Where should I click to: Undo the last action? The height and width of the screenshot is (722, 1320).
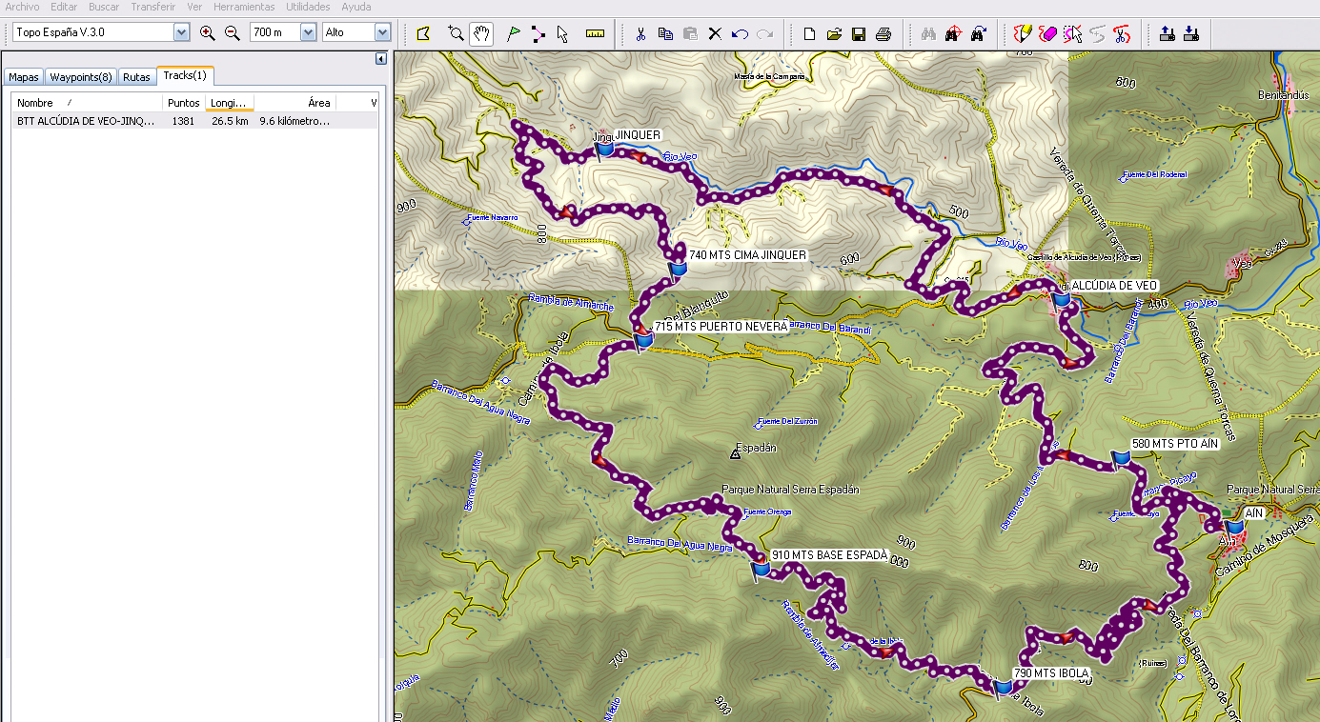coord(741,33)
